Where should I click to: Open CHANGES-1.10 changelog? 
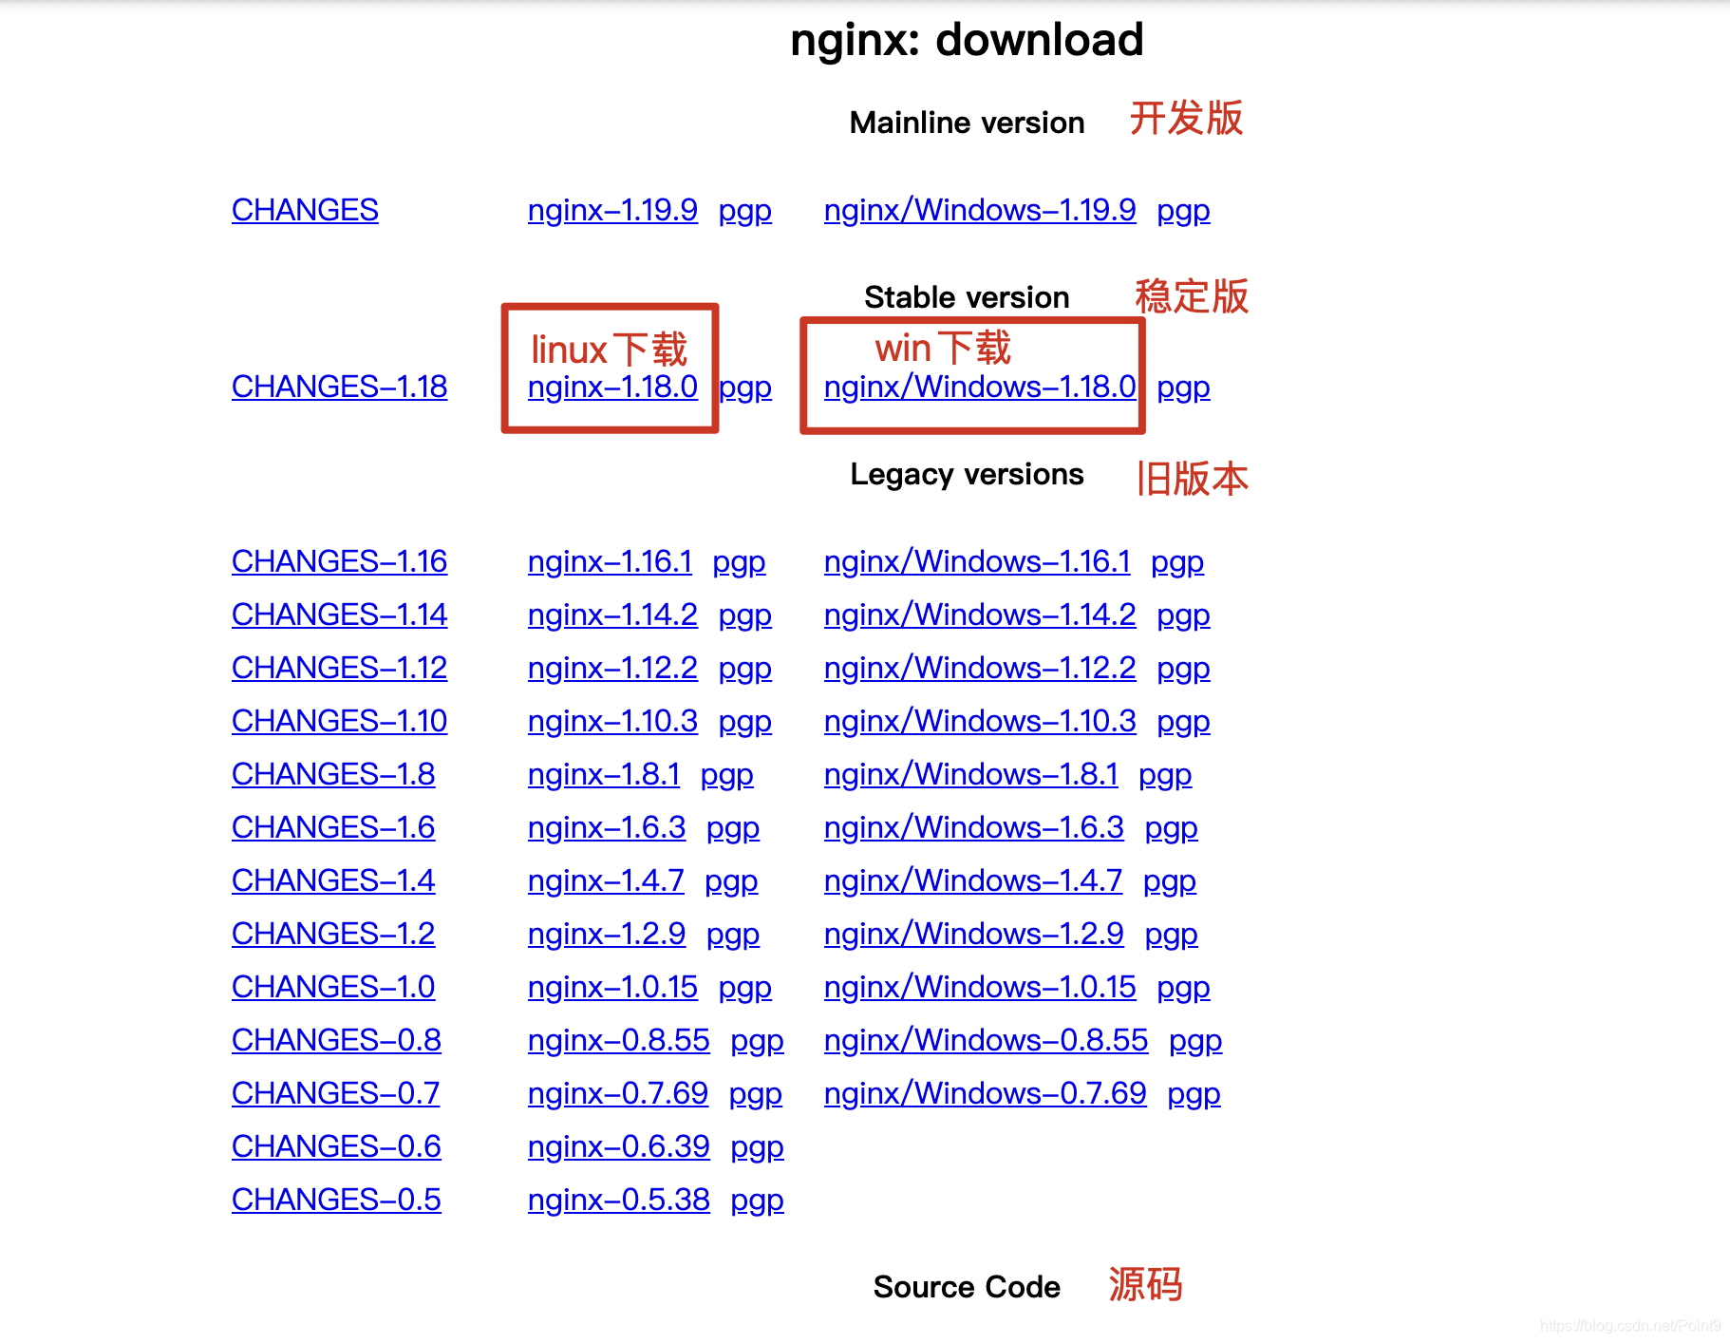(339, 721)
